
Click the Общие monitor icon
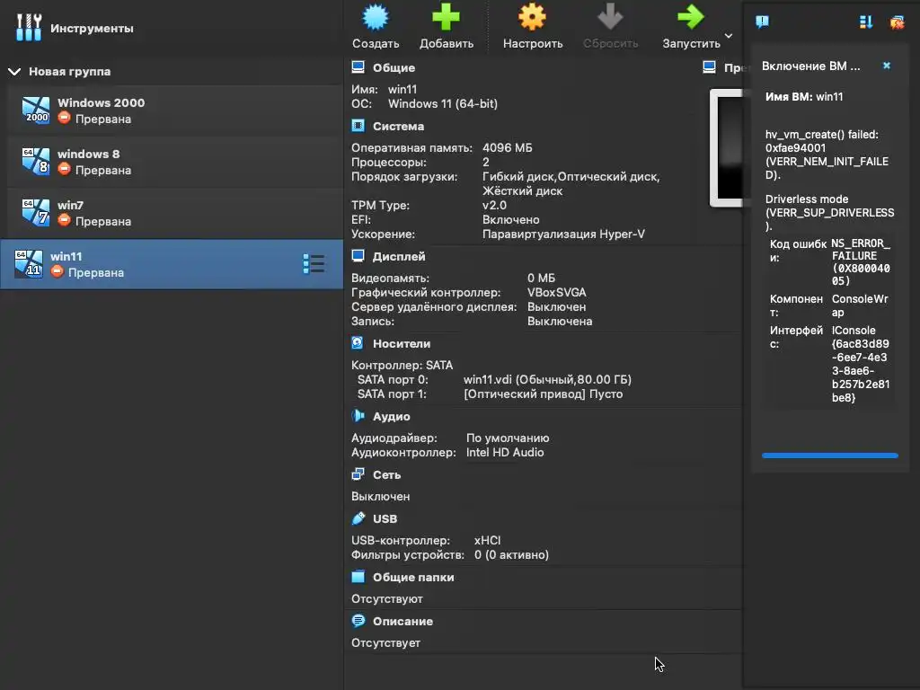point(358,66)
